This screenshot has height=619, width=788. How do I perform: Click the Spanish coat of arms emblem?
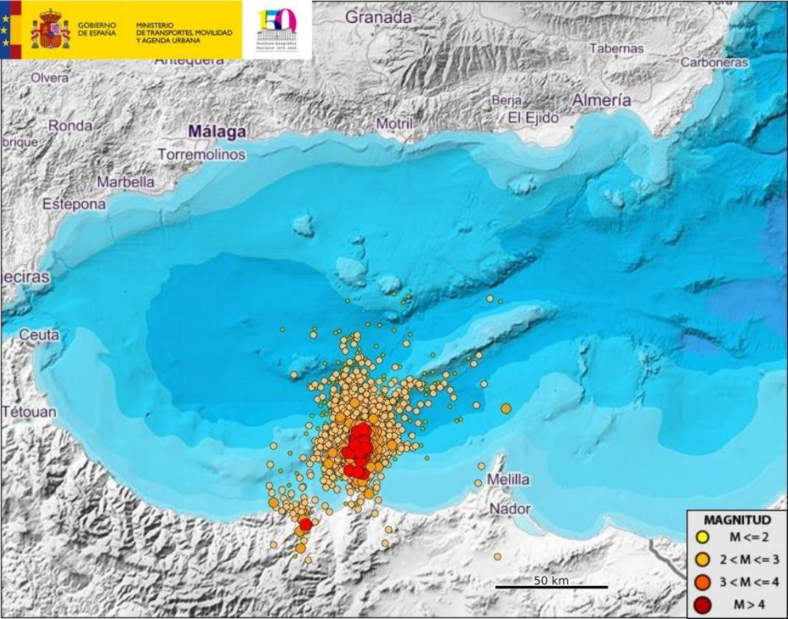(x=50, y=30)
